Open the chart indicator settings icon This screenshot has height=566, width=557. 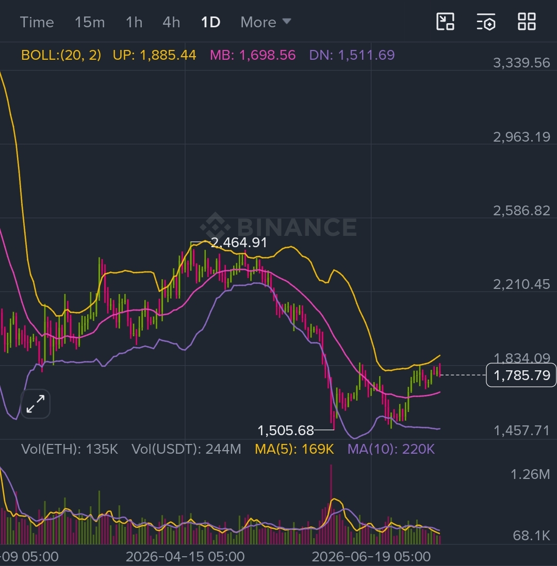click(x=486, y=22)
